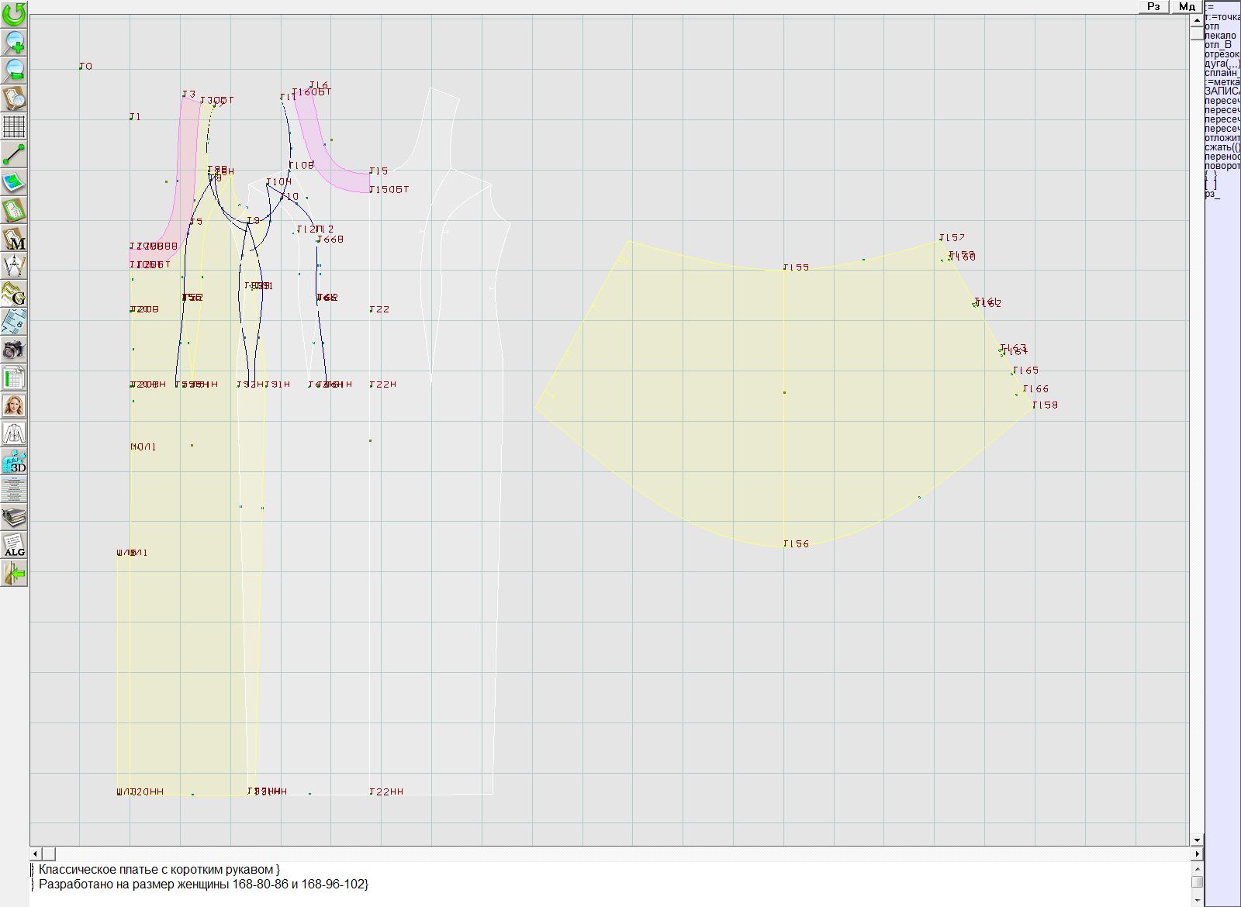Screen dimensions: 1241x907
Task: Open the ALG algorithm document icon
Action: [x=14, y=545]
